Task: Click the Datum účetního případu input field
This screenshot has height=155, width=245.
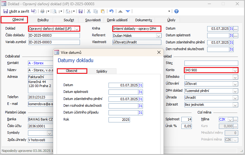Action: [x=124, y=113]
